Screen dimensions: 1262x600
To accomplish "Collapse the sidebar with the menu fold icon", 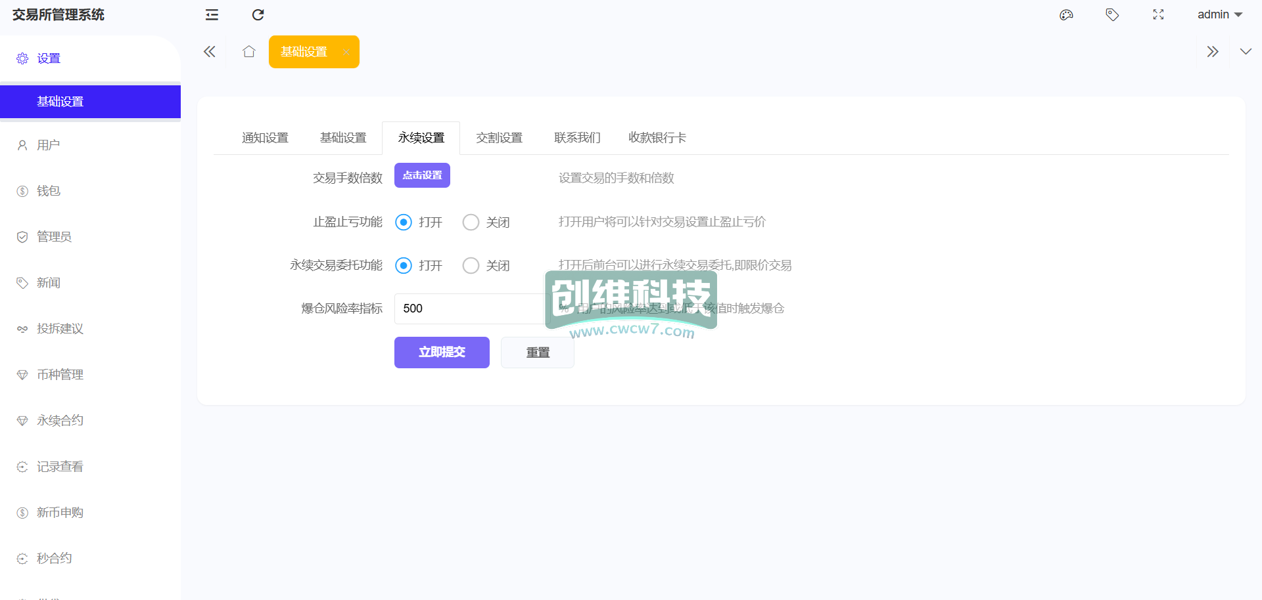I will [x=212, y=14].
